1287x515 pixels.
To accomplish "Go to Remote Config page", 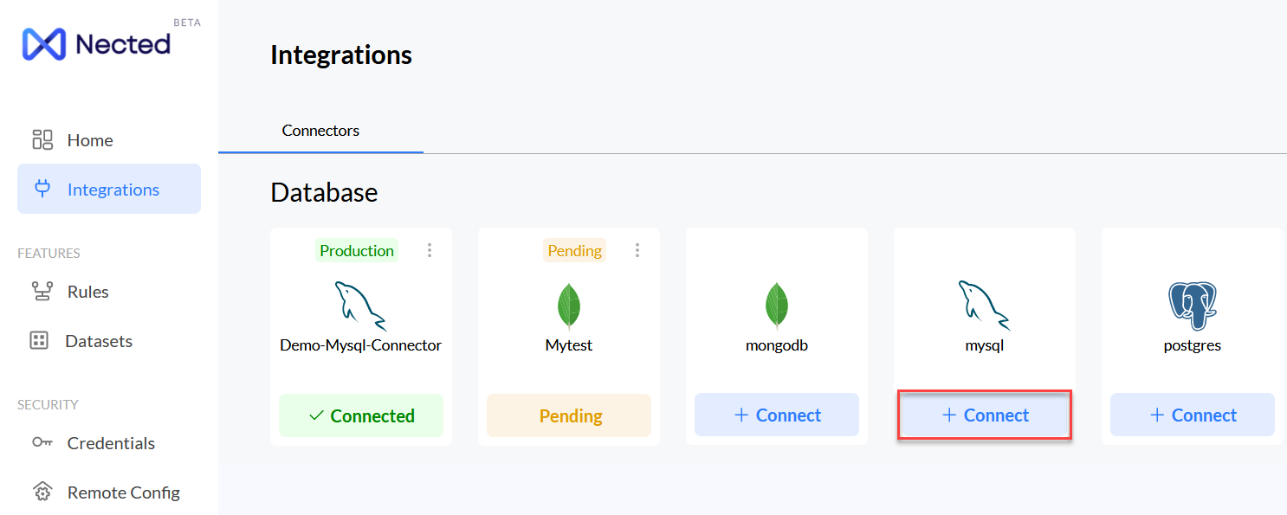I will 123,492.
